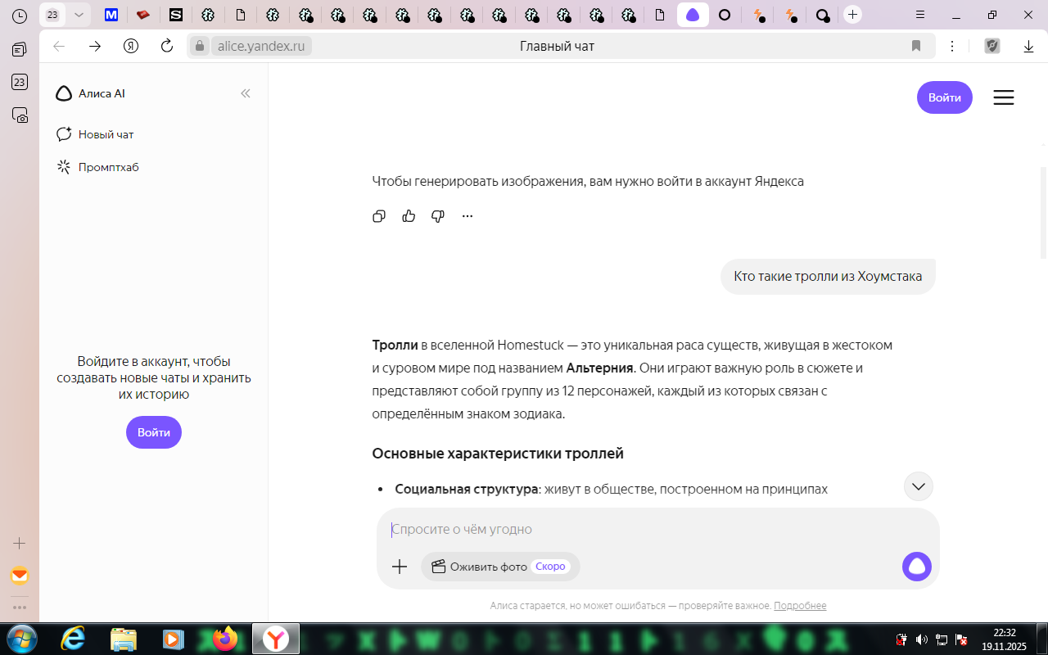Launch Internet Explorer from the taskbar
Screen dimensions: 1048x655
74,639
